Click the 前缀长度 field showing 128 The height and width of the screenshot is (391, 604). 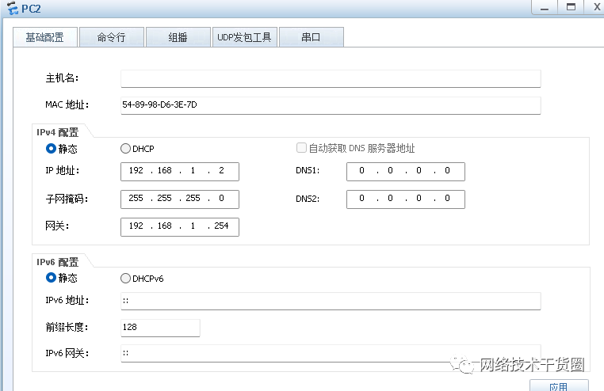(160, 328)
